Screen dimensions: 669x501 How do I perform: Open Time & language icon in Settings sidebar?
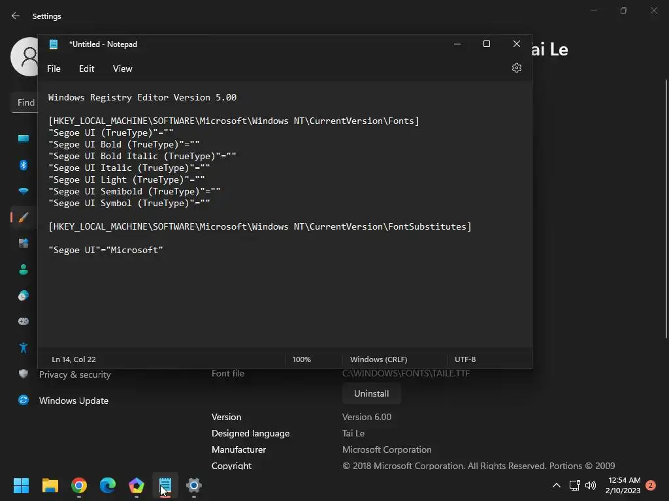click(x=24, y=296)
